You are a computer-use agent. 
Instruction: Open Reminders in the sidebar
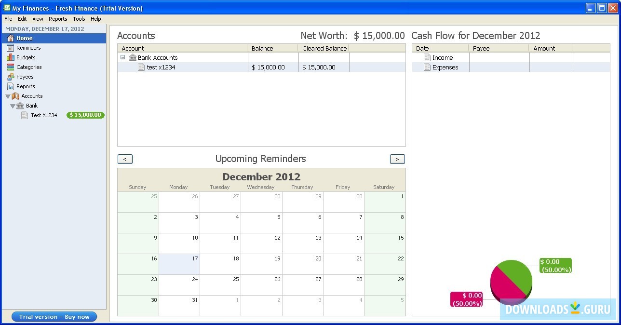(x=54, y=48)
